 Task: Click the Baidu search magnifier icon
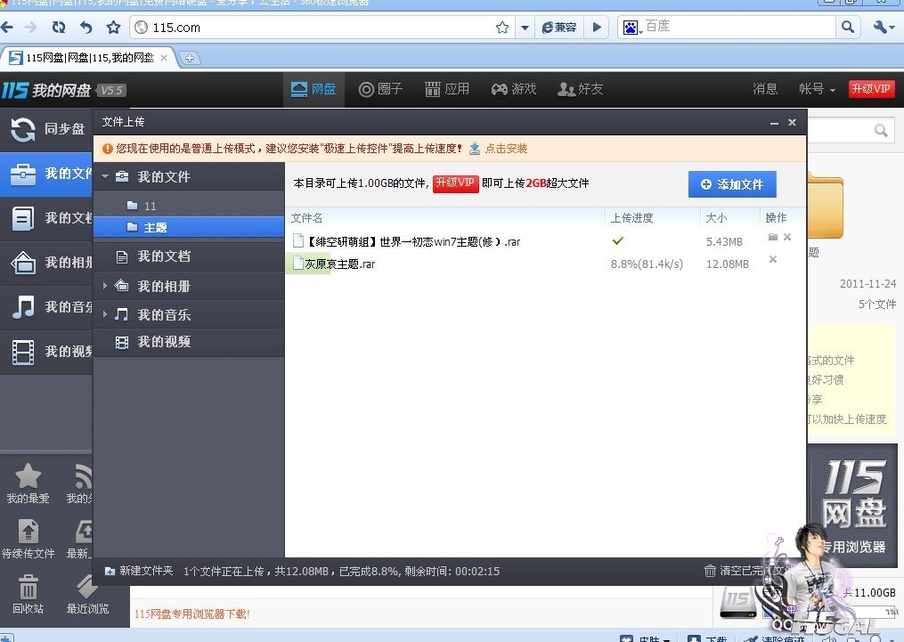coord(847,28)
